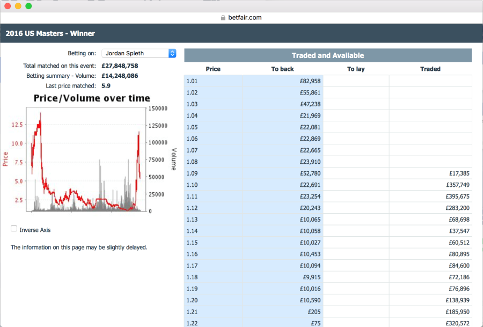
Task: Click the betfair.com address text
Action: tap(245, 18)
